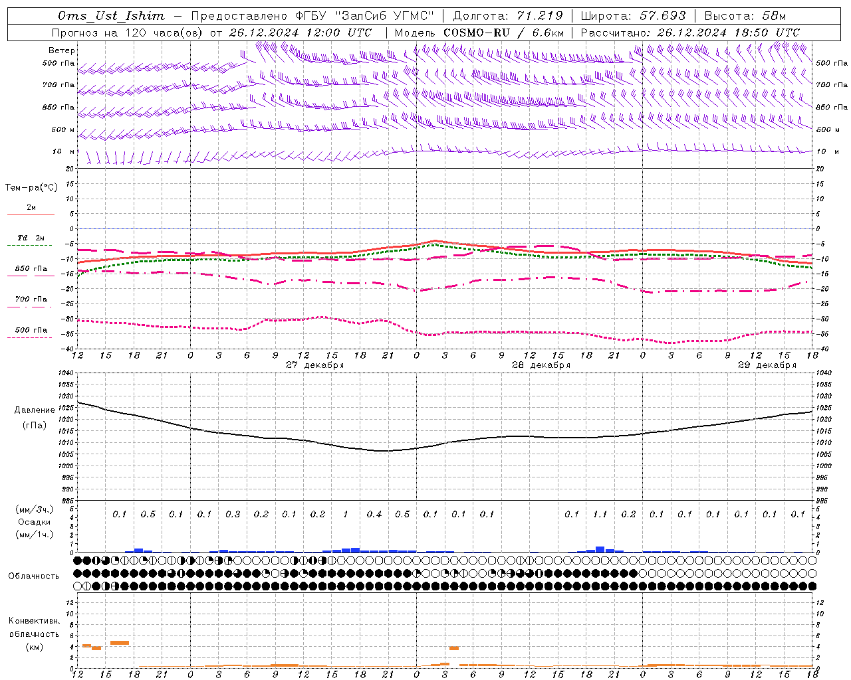Click the Осадки precipitation label
Image resolution: width=851 pixels, height=680 pixels.
35,522
